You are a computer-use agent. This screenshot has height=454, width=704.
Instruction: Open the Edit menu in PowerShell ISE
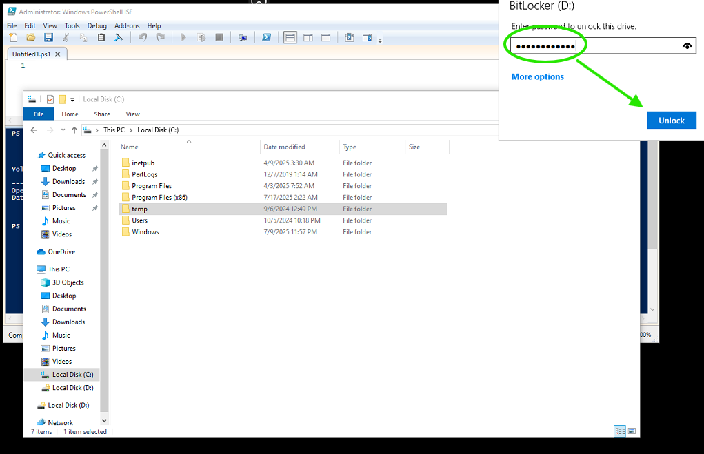click(x=30, y=25)
